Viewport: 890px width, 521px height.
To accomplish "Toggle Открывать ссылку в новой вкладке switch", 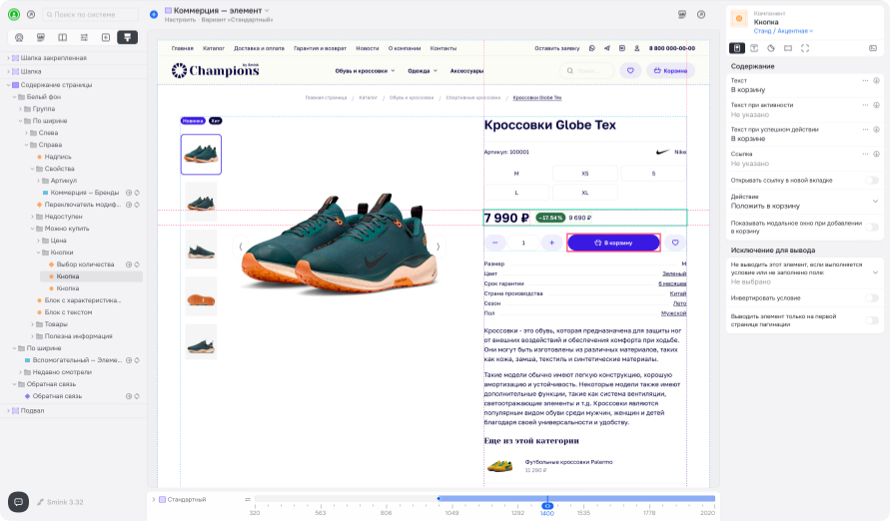I will [x=872, y=181].
